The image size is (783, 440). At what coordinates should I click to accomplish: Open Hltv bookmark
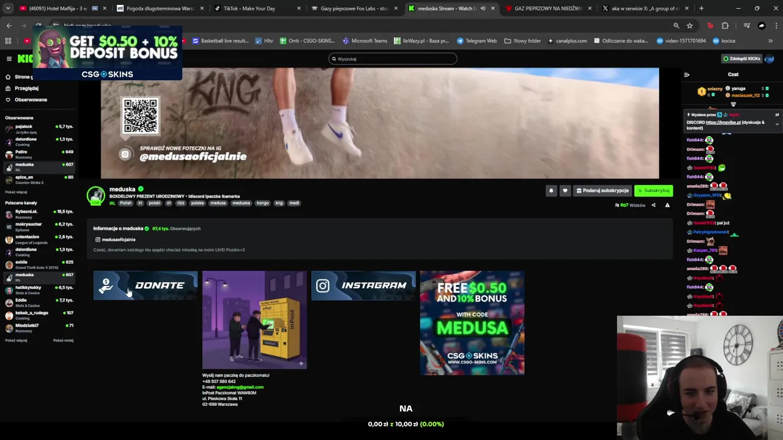pyautogui.click(x=264, y=41)
